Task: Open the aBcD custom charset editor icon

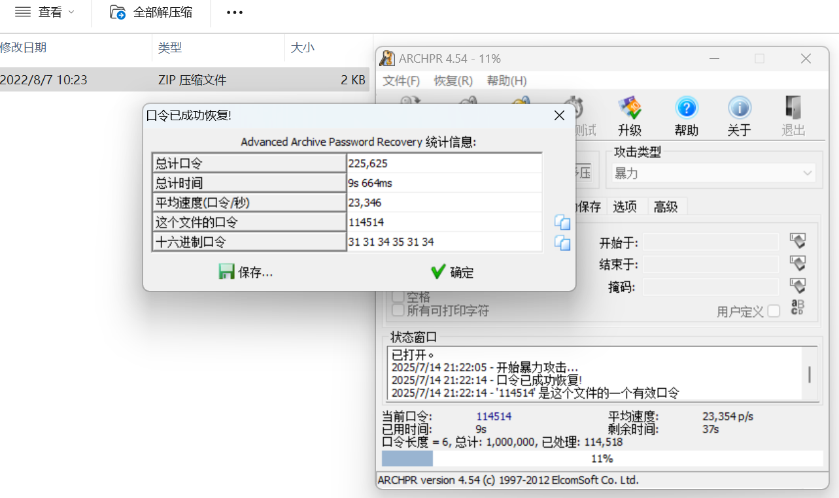Action: tap(797, 308)
